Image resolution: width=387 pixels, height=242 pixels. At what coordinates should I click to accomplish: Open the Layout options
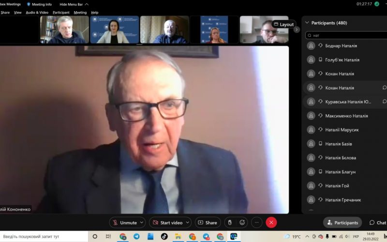pos(283,24)
